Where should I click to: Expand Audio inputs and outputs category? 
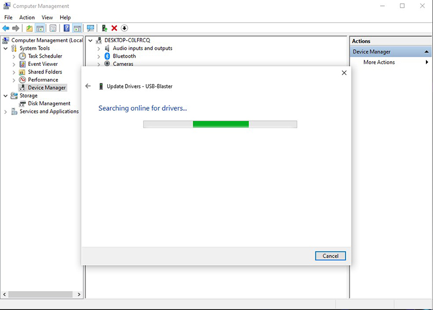(99, 49)
